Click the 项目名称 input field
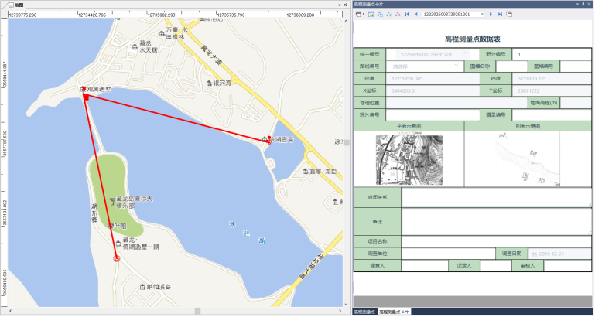Image resolution: width=595 pixels, height=317 pixels. (x=496, y=241)
